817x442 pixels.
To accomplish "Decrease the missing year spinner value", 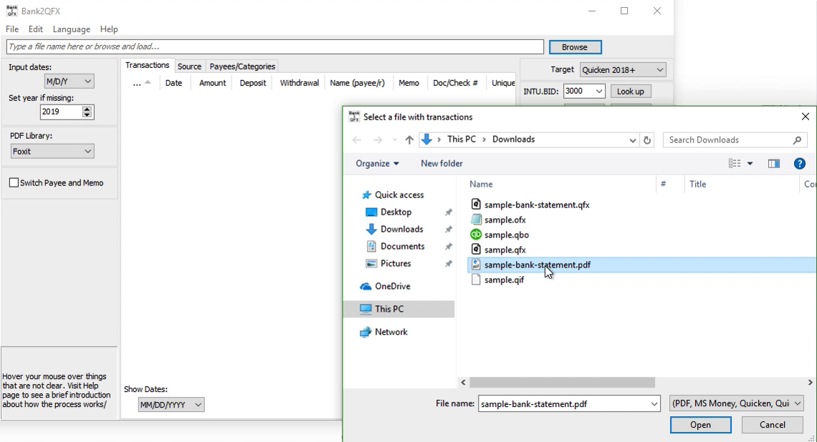I will [x=87, y=115].
